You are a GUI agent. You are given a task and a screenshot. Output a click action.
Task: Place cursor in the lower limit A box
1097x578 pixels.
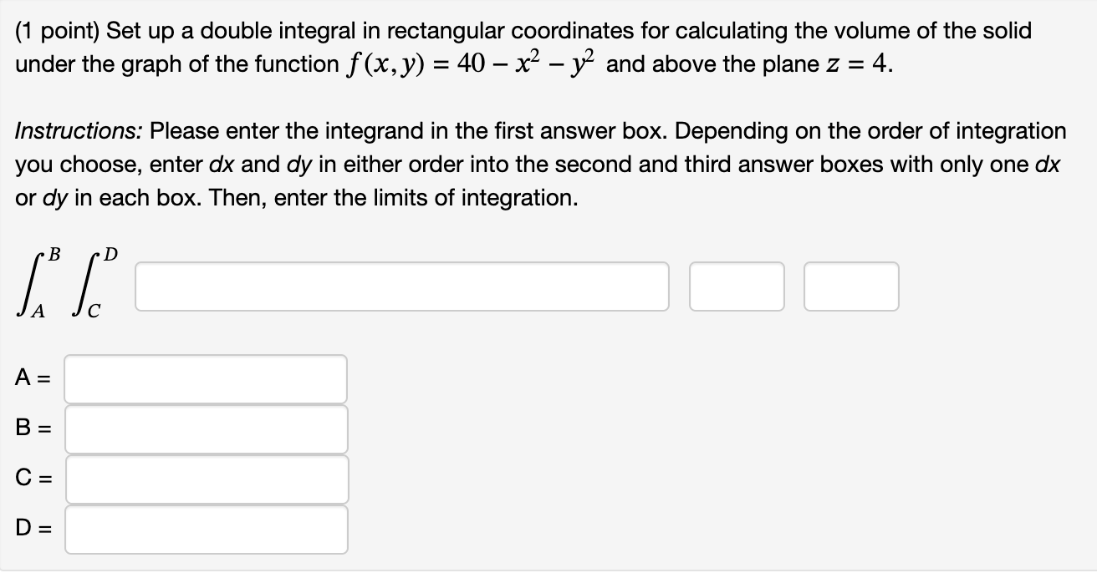pyautogui.click(x=206, y=378)
